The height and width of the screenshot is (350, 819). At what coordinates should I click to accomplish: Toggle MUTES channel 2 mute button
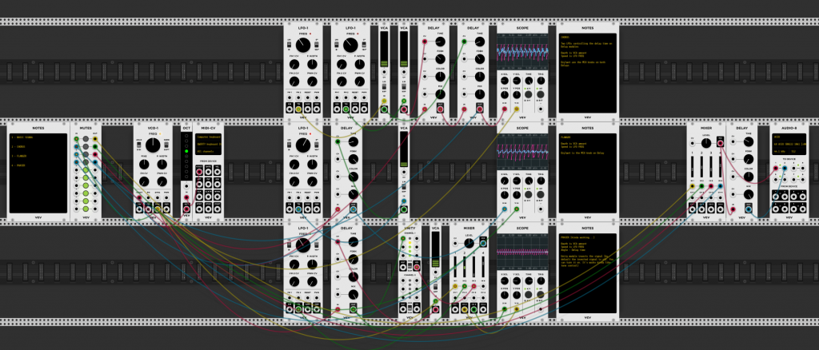(x=86, y=146)
